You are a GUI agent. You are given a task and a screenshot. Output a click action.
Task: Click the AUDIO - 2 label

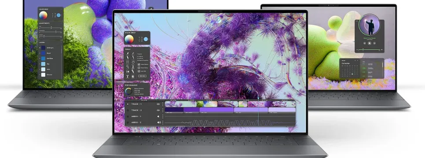coord(136,122)
